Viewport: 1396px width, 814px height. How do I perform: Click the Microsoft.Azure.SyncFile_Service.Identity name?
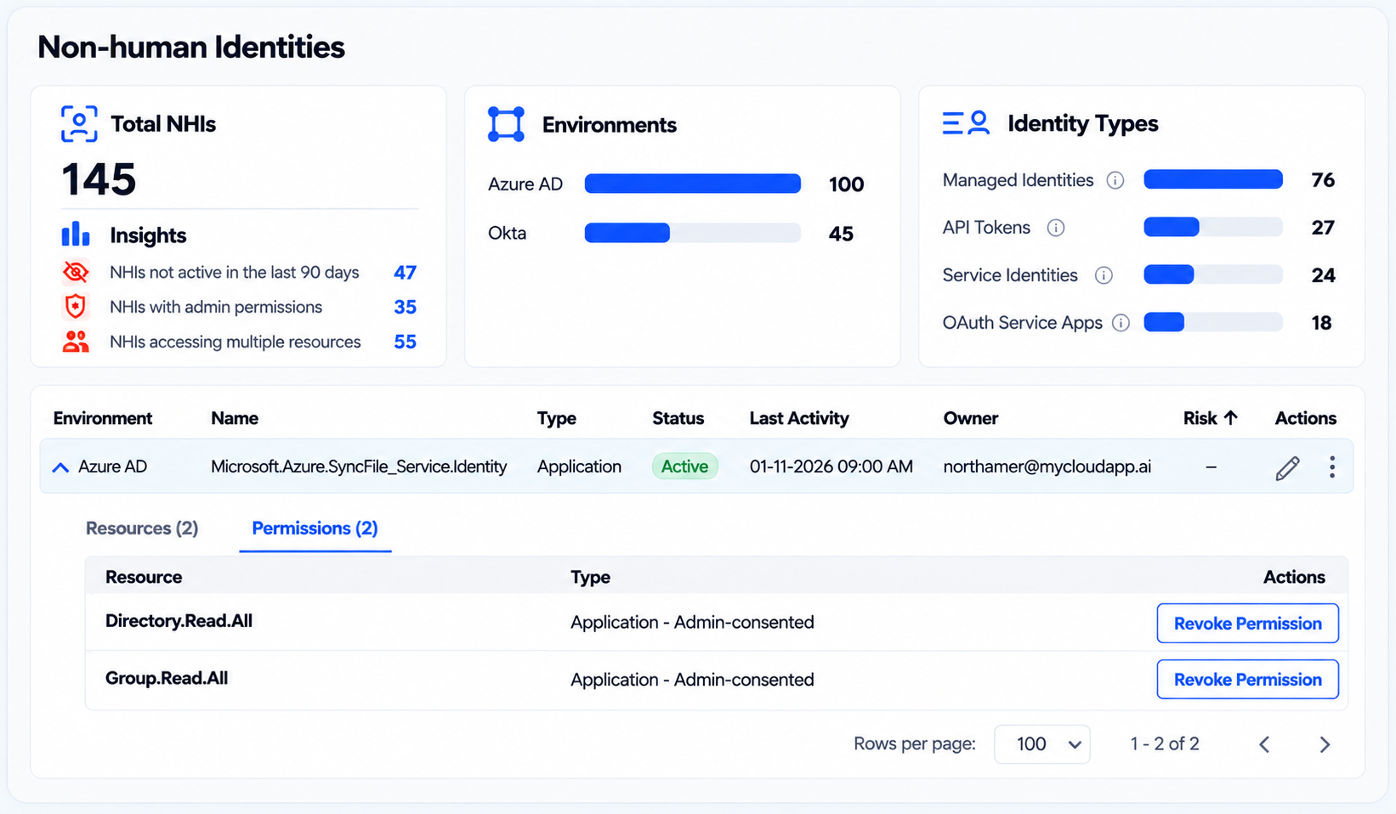[359, 466]
